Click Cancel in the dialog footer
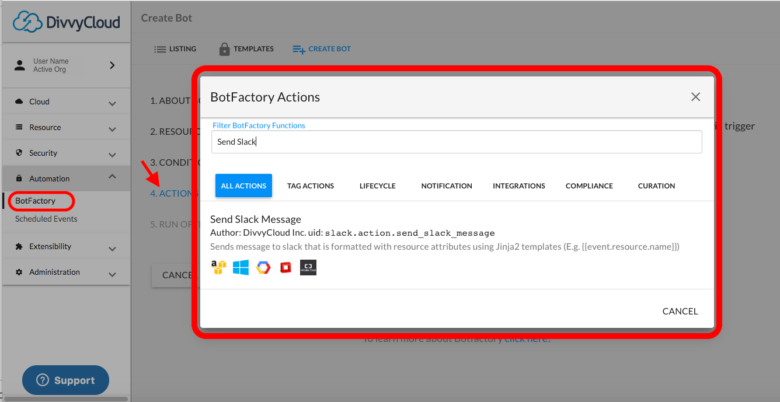 [680, 311]
